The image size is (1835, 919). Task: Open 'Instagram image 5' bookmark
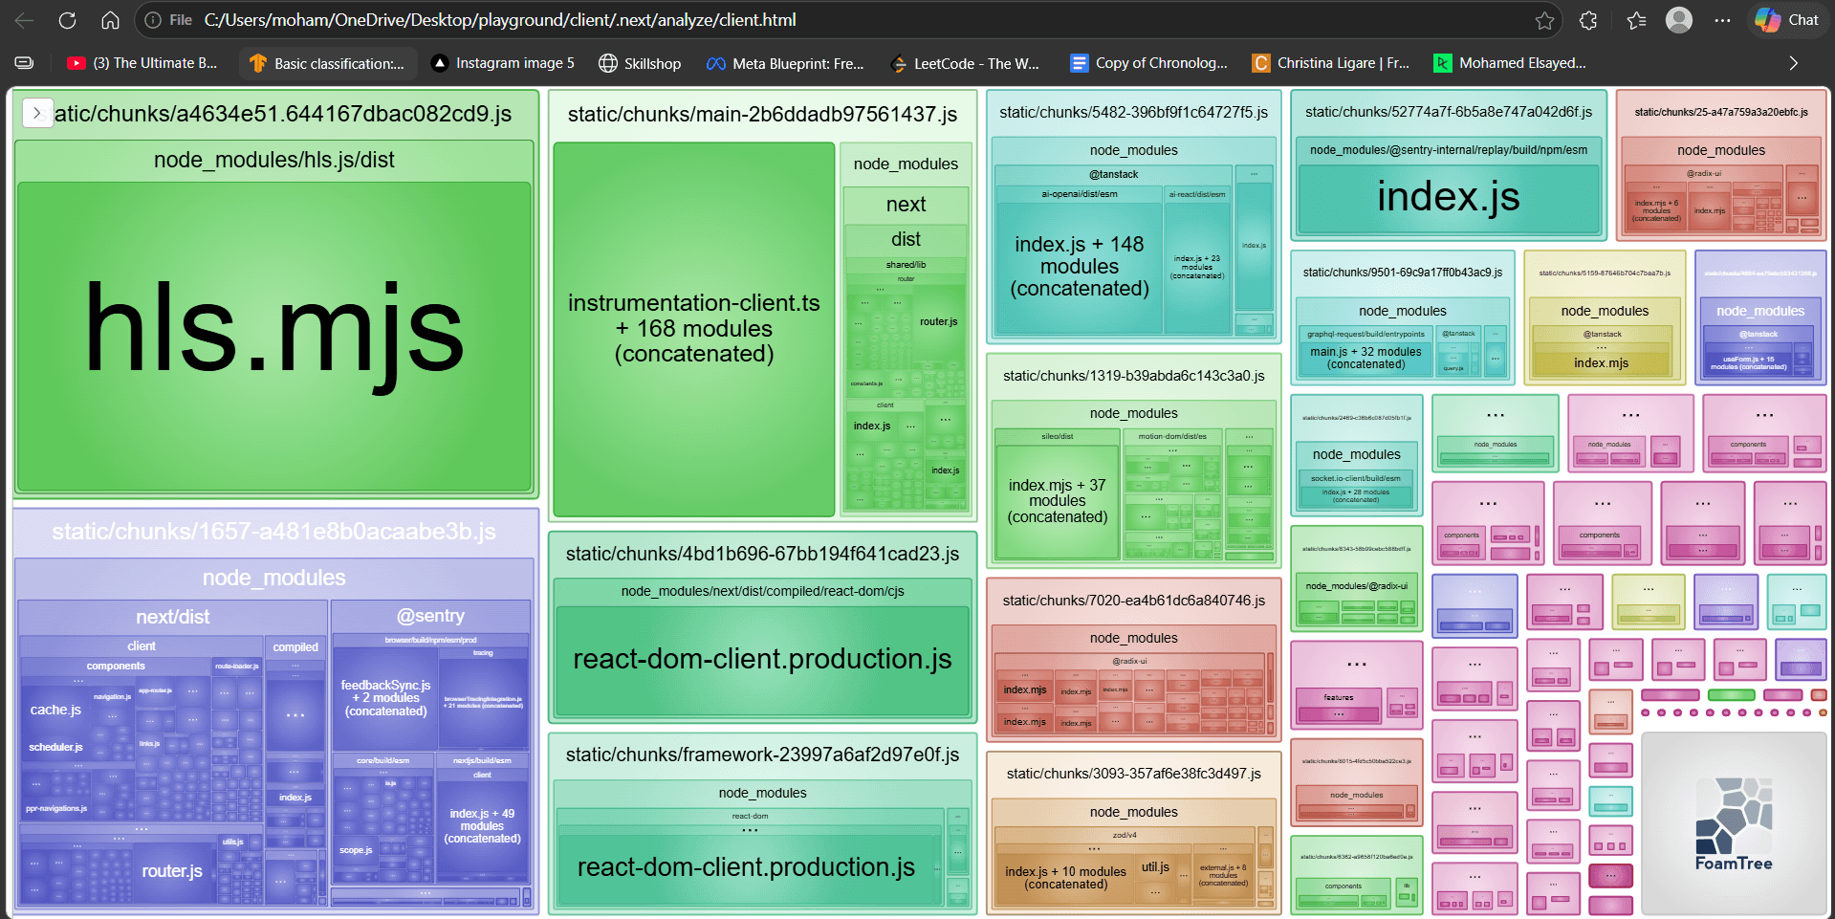point(503,63)
